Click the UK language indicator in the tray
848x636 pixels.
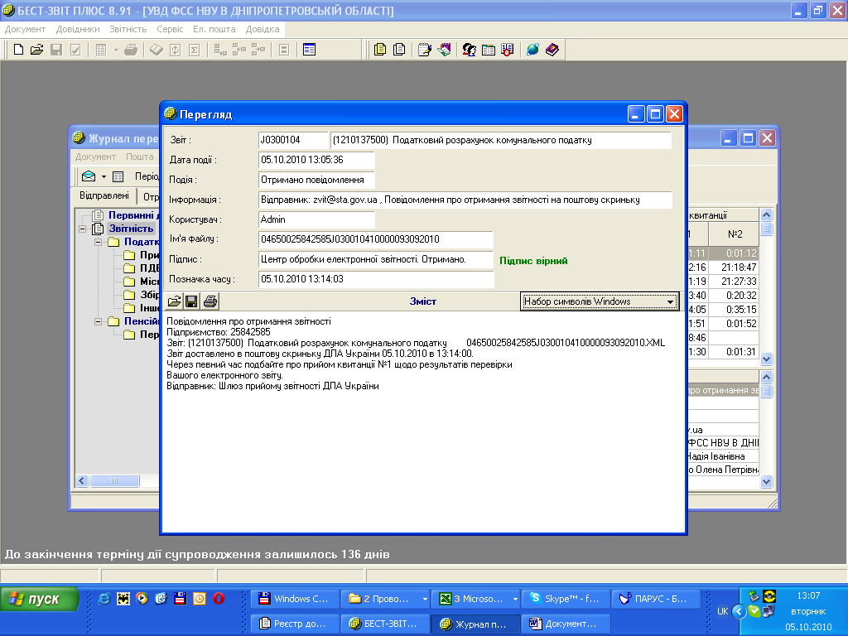pyautogui.click(x=722, y=611)
